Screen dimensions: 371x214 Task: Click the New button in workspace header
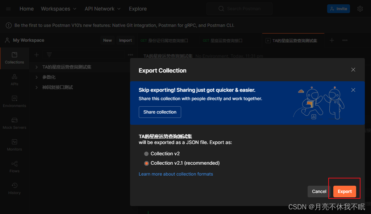click(x=107, y=40)
